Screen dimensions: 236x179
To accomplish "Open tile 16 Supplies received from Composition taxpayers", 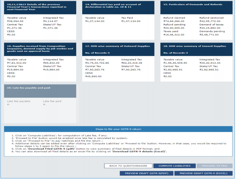I will point(40,62).
